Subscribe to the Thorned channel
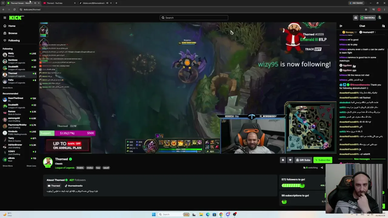Screen dimensions: 388x218 click(322, 160)
